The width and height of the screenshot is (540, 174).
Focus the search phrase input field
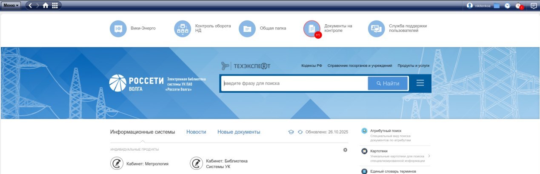294,83
